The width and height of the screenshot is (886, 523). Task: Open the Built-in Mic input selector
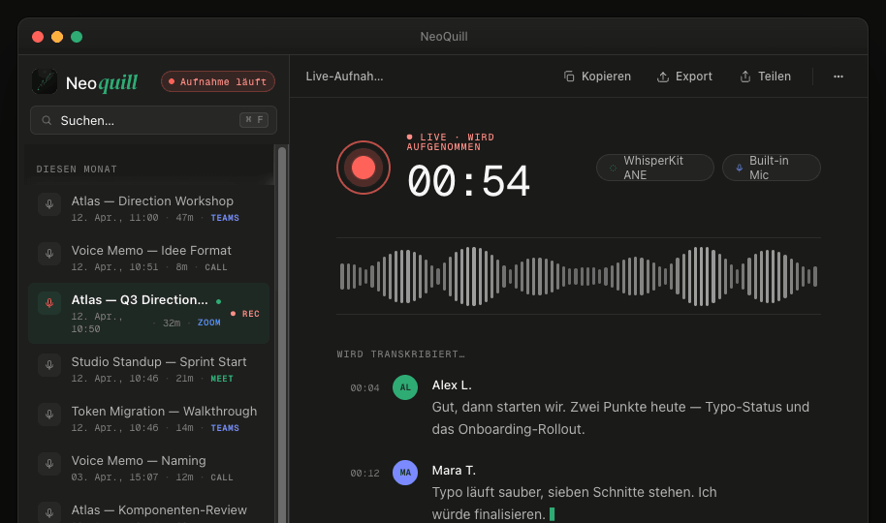[x=772, y=168]
